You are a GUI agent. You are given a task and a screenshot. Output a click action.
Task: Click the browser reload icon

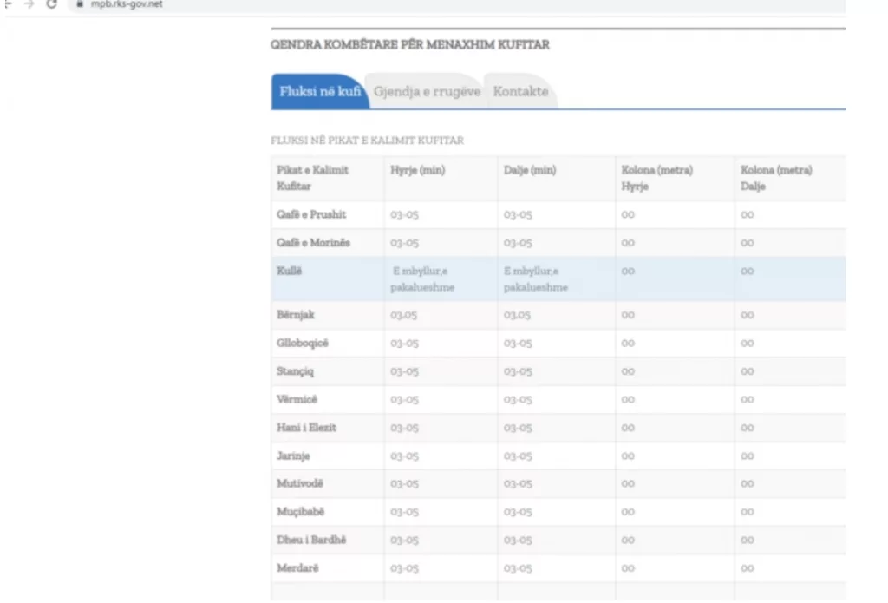point(51,4)
